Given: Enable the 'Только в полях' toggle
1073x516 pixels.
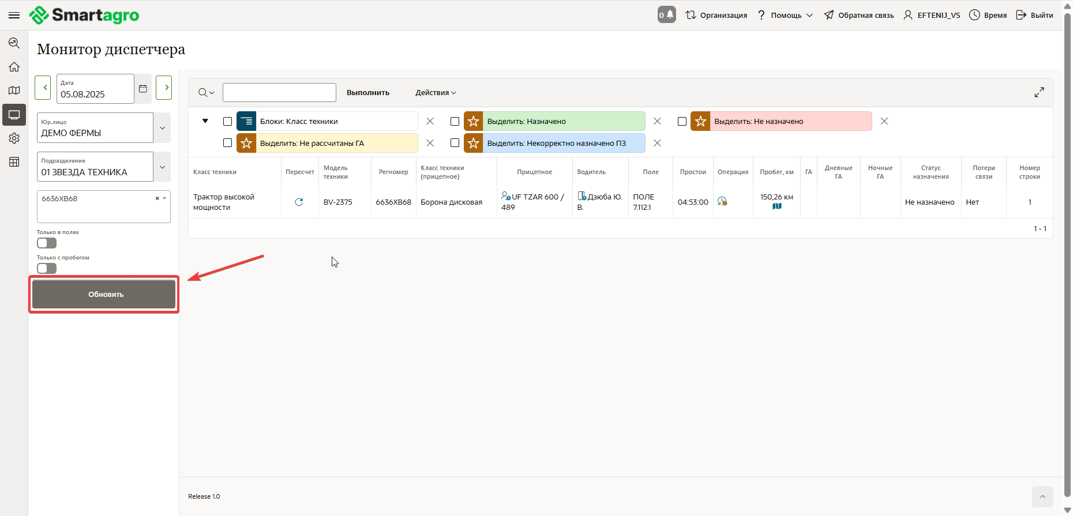Looking at the screenshot, I should (x=47, y=243).
